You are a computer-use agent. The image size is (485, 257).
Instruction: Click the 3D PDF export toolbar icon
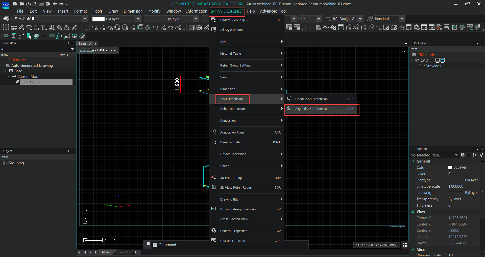point(439,27)
